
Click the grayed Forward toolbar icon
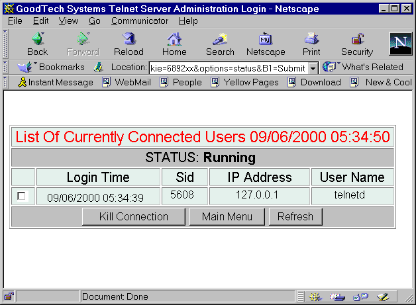click(83, 44)
